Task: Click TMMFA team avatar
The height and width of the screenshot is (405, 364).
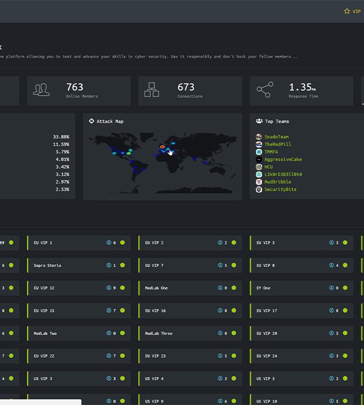Action: click(x=259, y=152)
